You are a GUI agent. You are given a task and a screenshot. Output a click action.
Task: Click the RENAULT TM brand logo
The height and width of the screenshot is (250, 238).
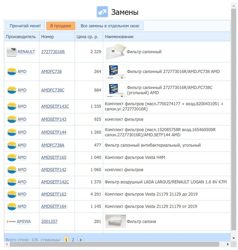pos(12,52)
